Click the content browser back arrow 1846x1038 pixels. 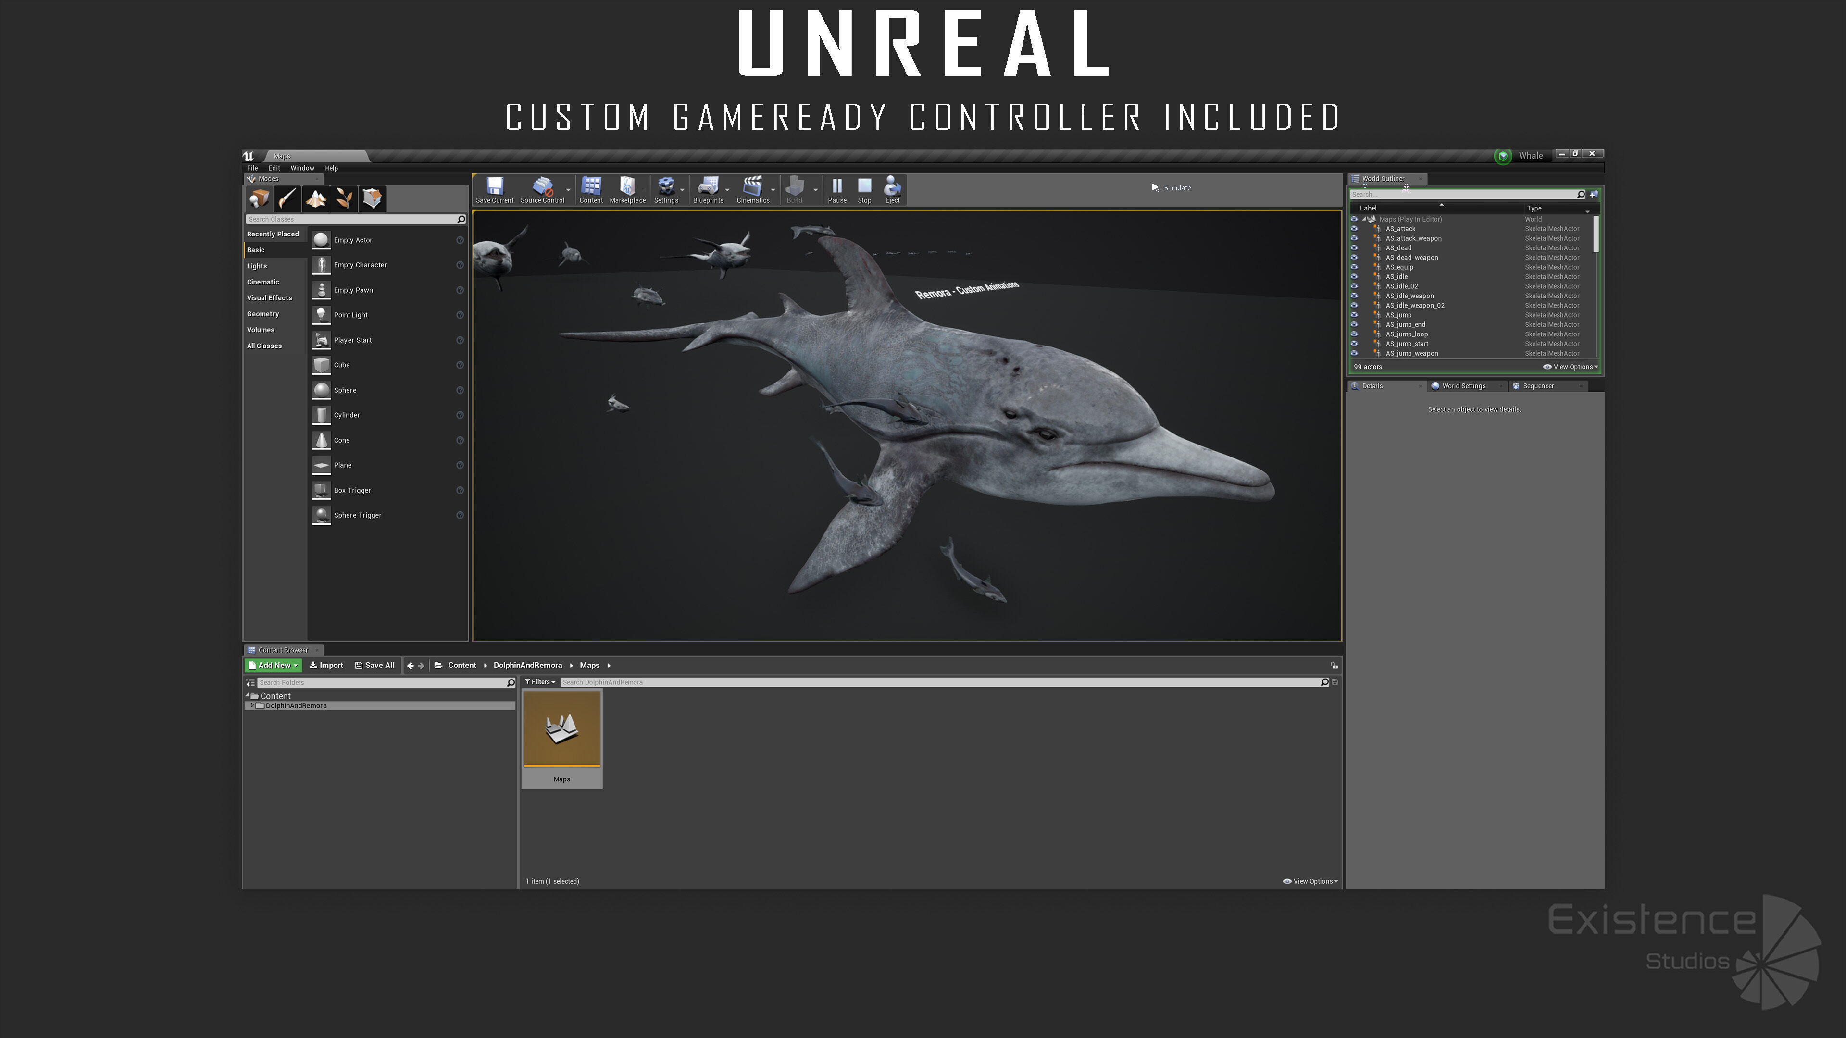[410, 666]
